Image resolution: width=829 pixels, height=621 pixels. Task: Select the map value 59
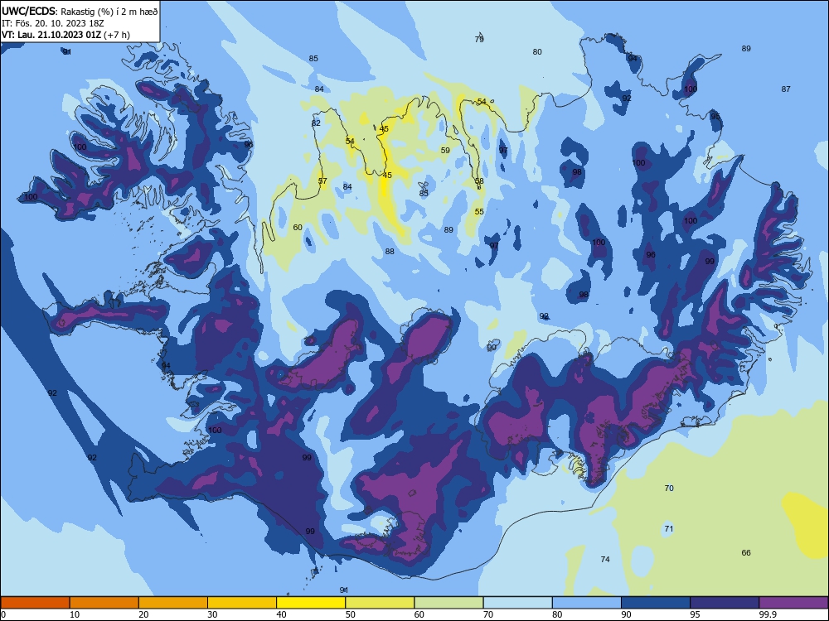pos(445,151)
